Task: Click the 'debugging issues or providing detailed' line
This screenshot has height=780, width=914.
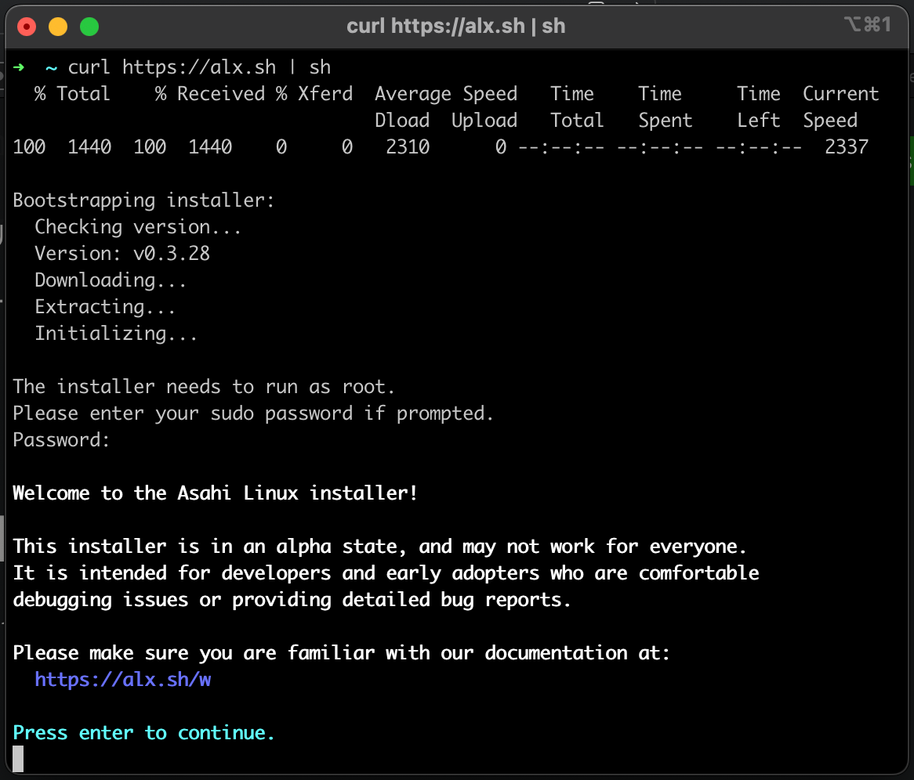Action: tap(292, 599)
